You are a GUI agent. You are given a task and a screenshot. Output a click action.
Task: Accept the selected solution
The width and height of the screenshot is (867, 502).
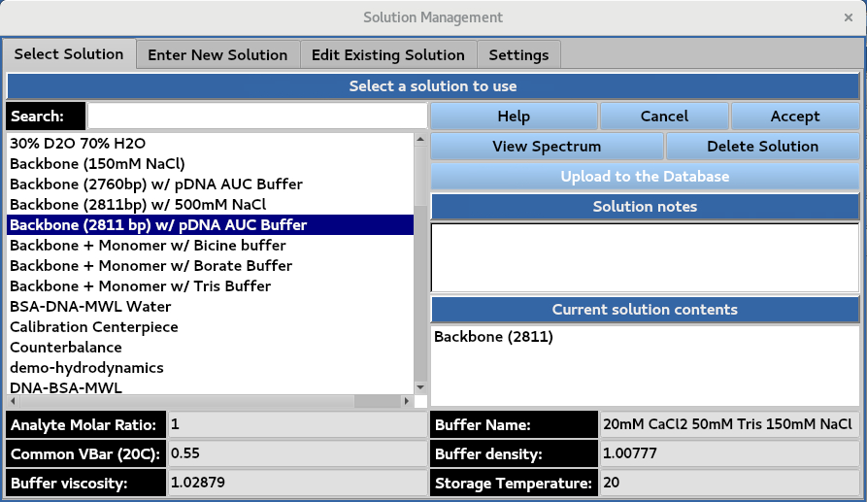tap(795, 117)
